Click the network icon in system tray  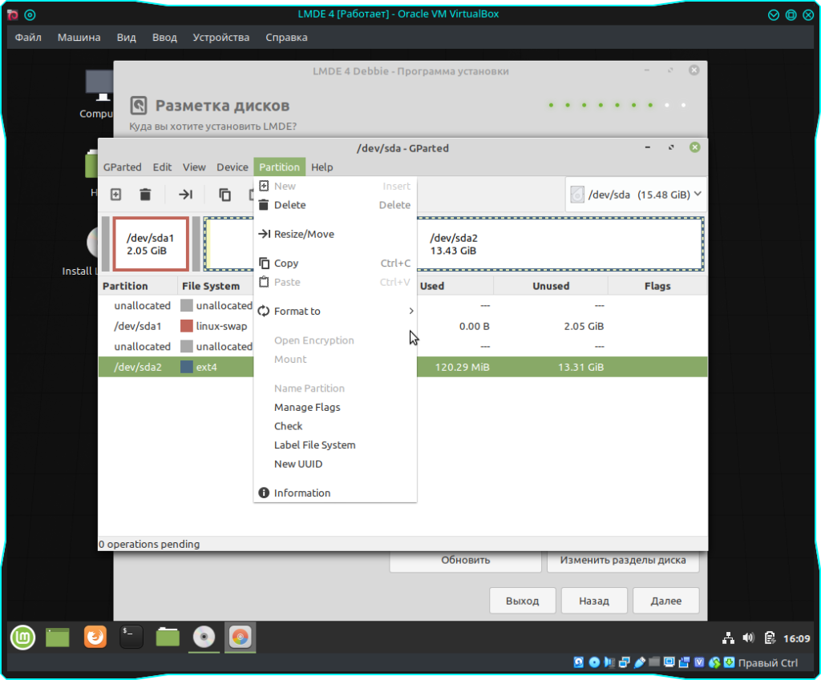(728, 638)
